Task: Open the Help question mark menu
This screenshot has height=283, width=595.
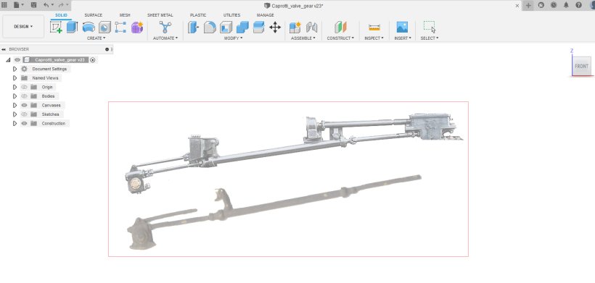Action: [x=579, y=5]
